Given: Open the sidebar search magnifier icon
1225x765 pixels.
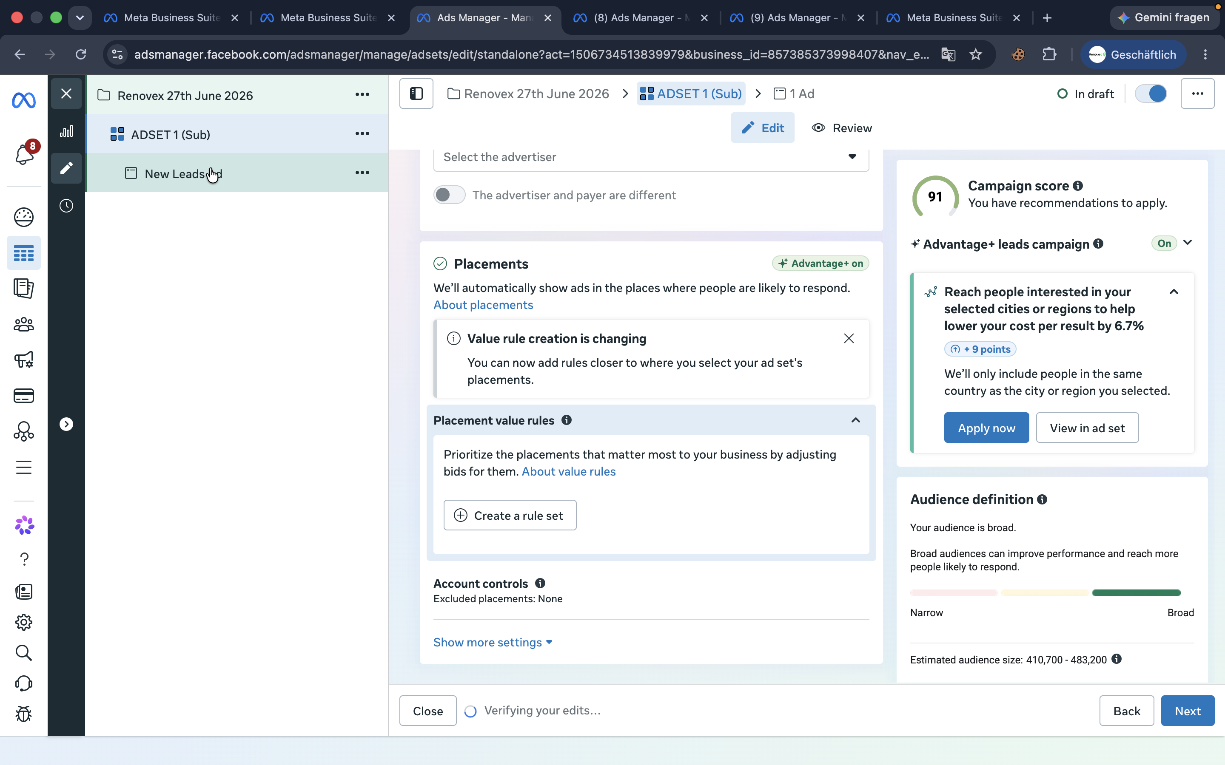Looking at the screenshot, I should (x=24, y=653).
